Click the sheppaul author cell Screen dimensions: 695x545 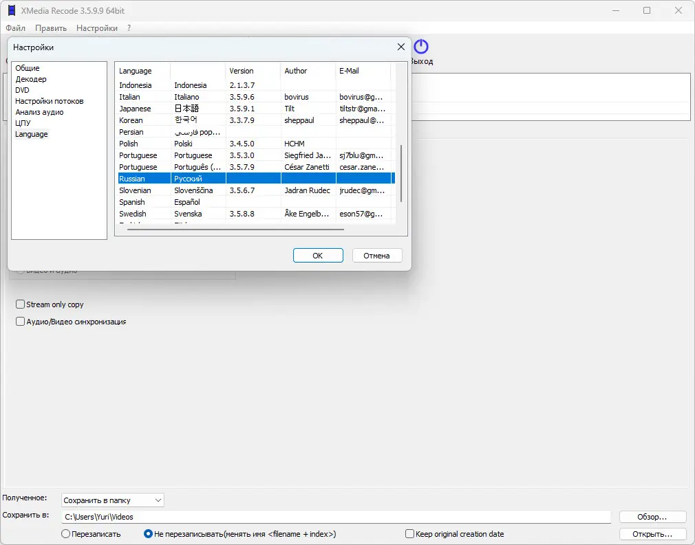[299, 120]
